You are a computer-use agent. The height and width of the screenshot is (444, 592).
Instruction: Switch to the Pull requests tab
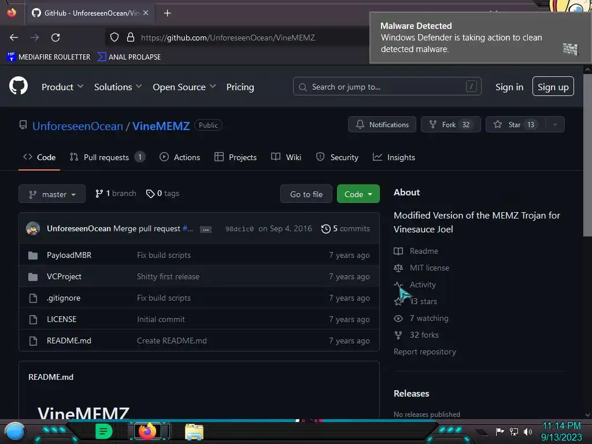coord(107,157)
